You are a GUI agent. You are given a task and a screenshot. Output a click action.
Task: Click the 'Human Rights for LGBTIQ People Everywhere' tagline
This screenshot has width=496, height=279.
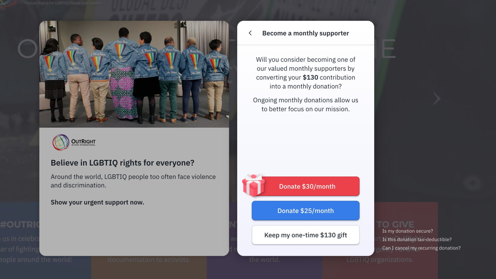(63, 3)
